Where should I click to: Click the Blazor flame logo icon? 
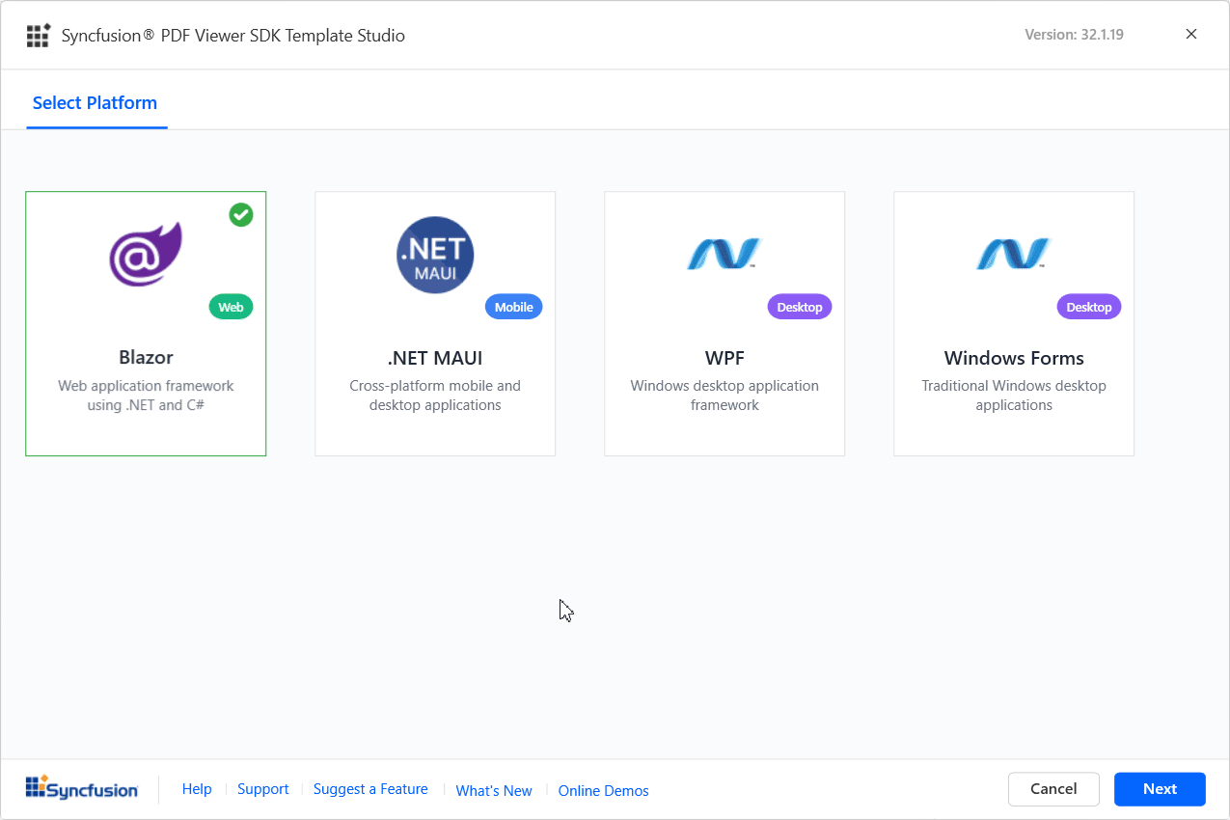(x=145, y=254)
